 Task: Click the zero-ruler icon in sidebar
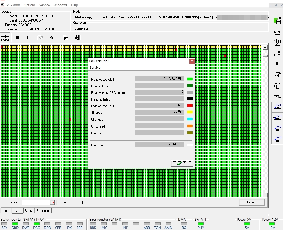point(277,43)
